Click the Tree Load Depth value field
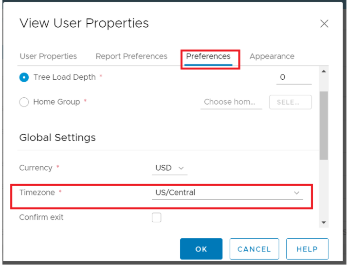Viewport: 347px width, 265px height. [293, 77]
